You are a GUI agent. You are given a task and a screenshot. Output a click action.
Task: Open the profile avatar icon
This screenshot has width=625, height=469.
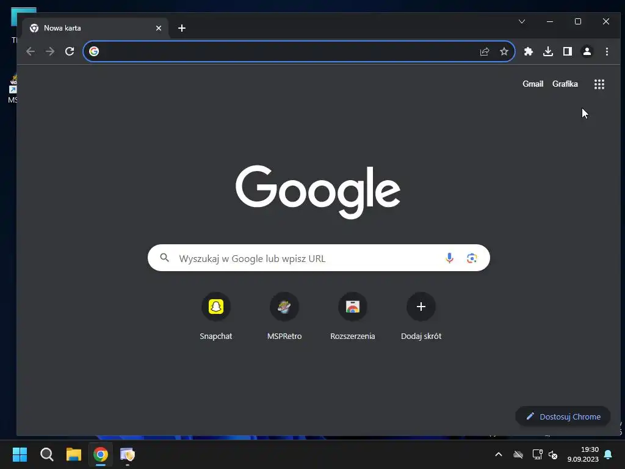[587, 51]
